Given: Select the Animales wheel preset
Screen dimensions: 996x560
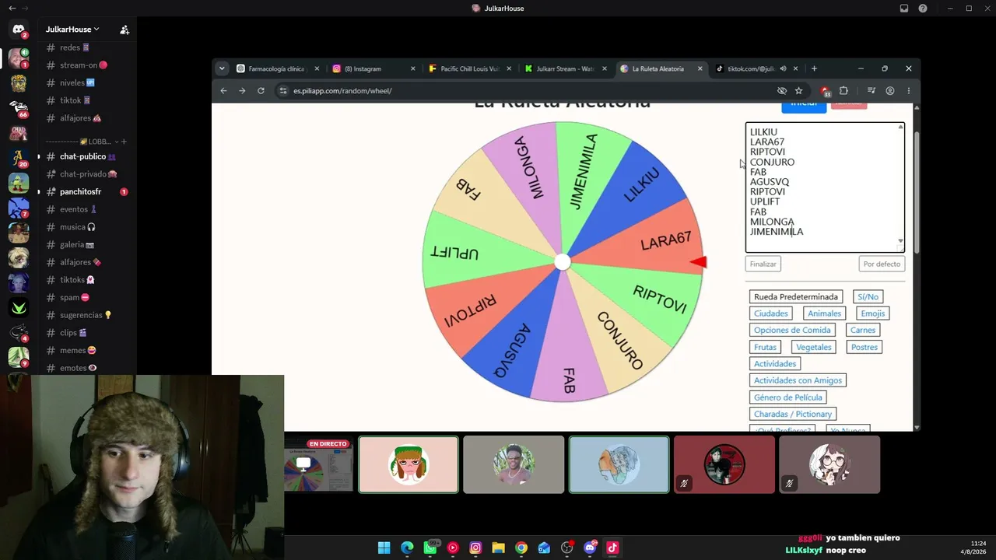Looking at the screenshot, I should click(x=824, y=313).
